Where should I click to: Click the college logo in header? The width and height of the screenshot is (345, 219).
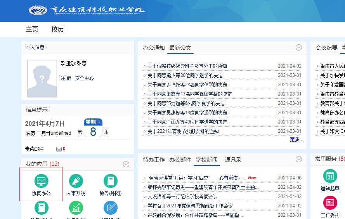point(38,10)
